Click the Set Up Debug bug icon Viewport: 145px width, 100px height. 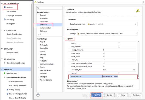point(8,90)
